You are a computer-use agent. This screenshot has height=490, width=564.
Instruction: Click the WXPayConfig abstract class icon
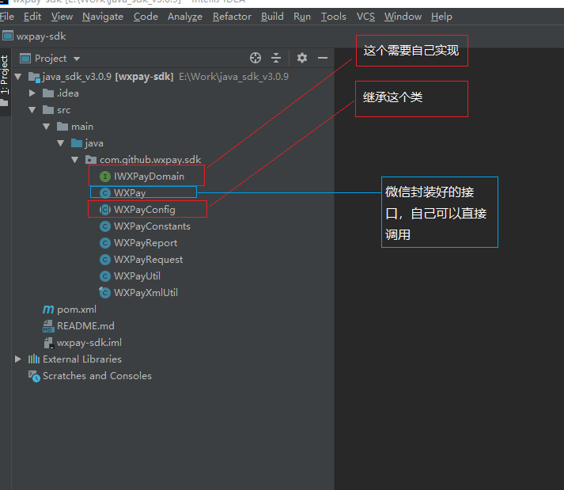(105, 210)
